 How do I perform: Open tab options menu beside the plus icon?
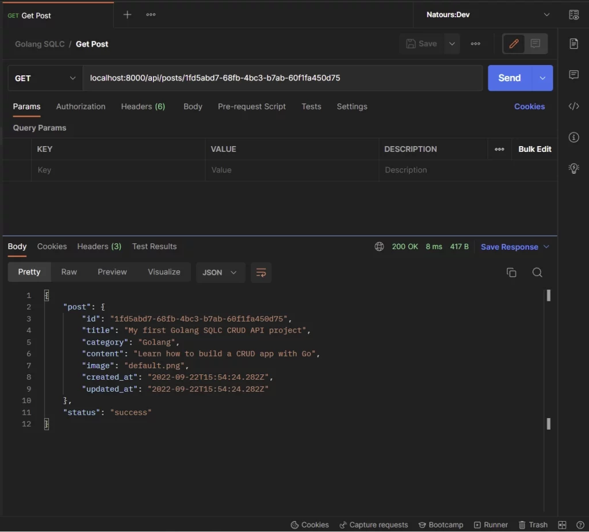tap(151, 14)
